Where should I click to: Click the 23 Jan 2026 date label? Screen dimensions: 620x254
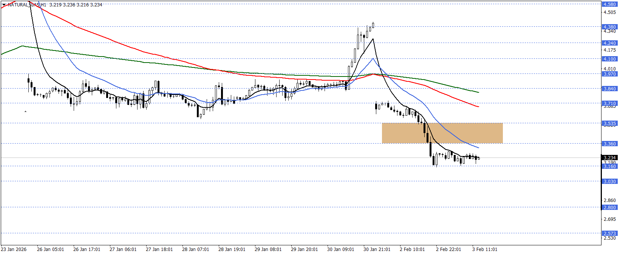pyautogui.click(x=14, y=249)
